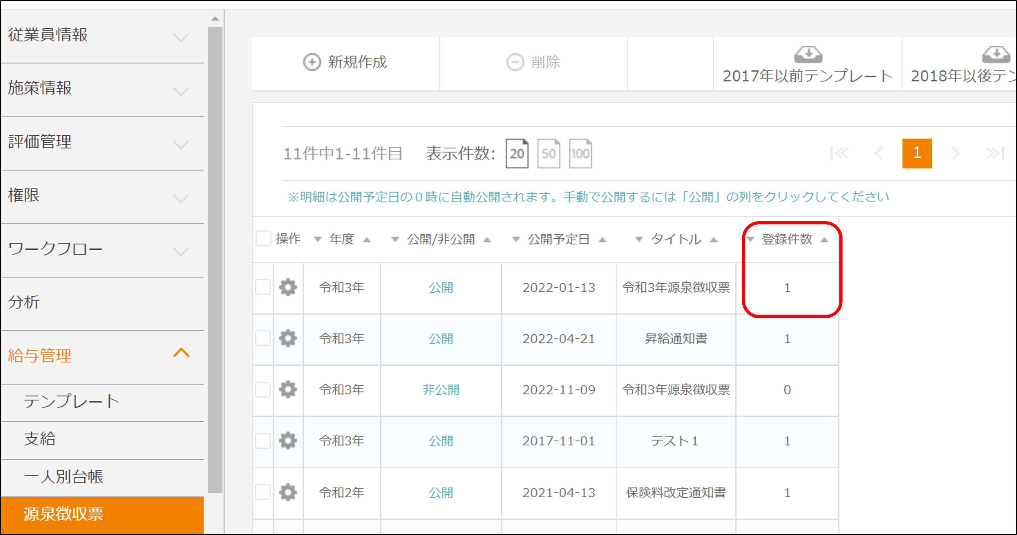Check the box for 2022-01-13 row
The width and height of the screenshot is (1017, 535).
(x=263, y=287)
